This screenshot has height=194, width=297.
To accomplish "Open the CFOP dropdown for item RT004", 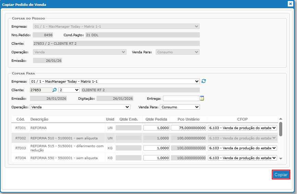I will coord(242,158).
